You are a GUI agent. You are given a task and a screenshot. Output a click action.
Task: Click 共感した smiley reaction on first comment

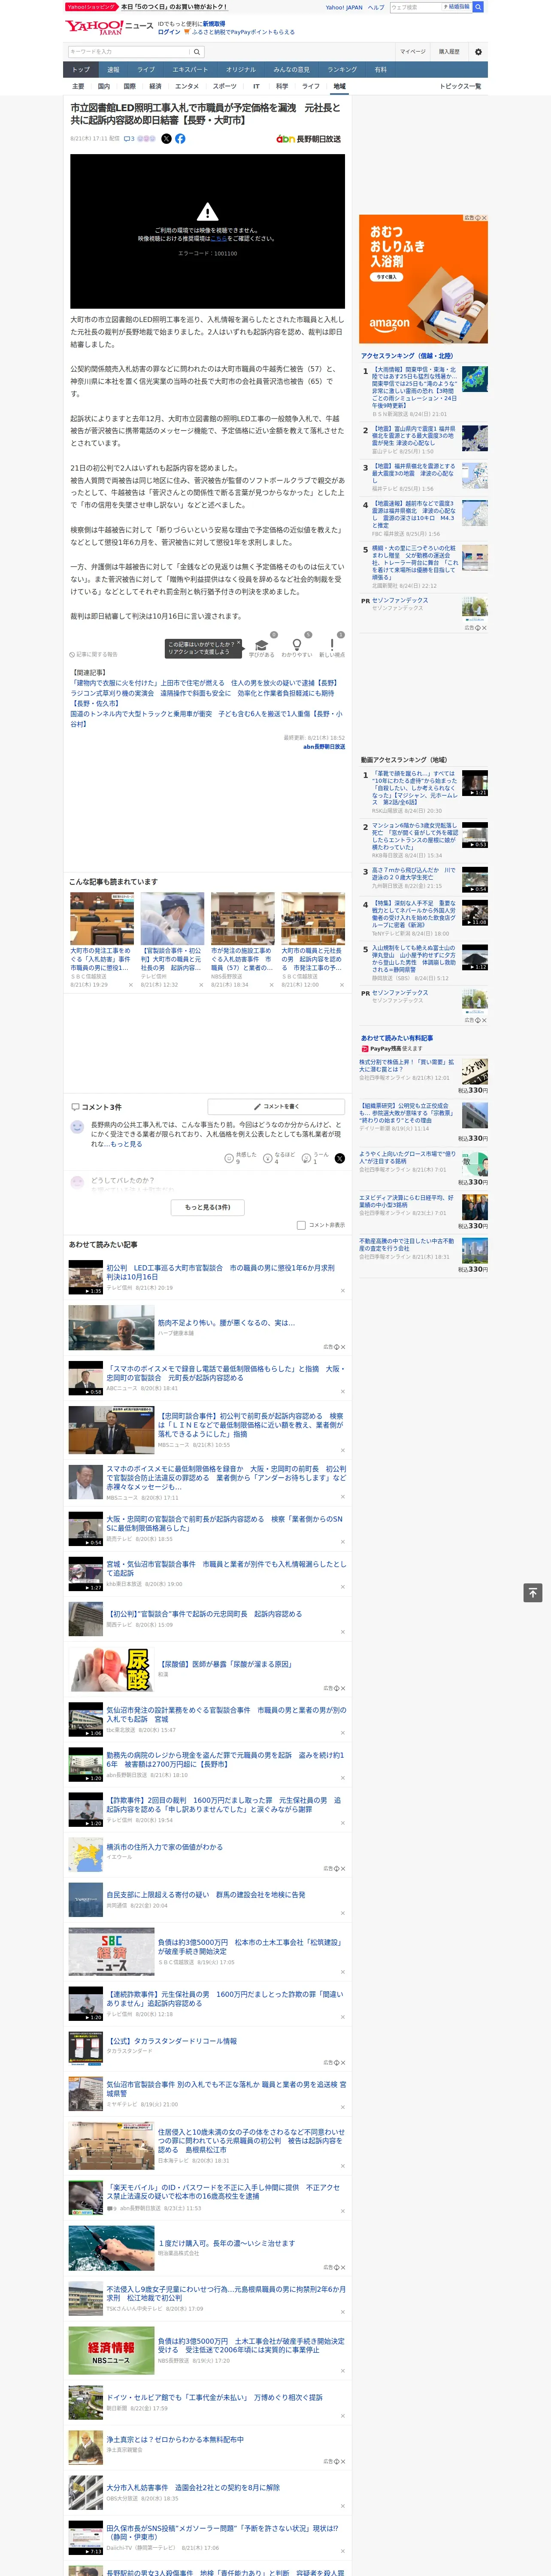[229, 1158]
